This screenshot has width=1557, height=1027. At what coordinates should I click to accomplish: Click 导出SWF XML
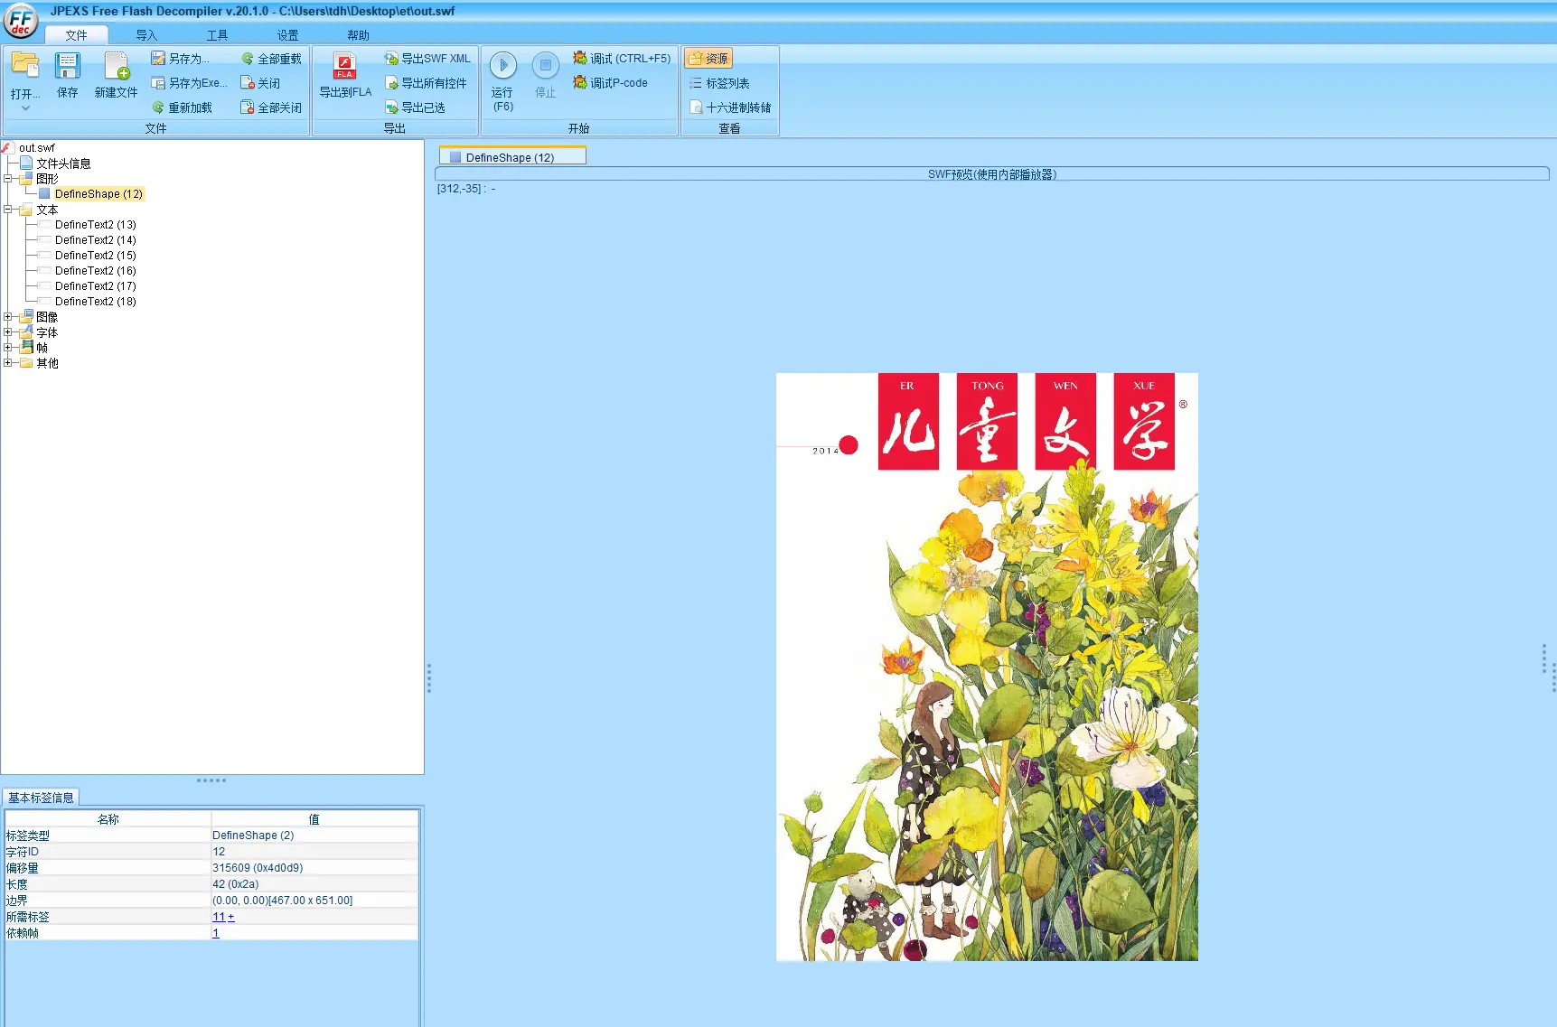427,59
